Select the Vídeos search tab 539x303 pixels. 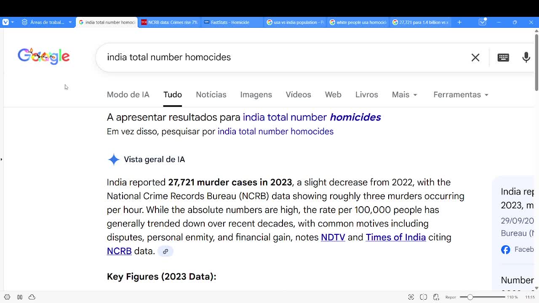click(299, 95)
